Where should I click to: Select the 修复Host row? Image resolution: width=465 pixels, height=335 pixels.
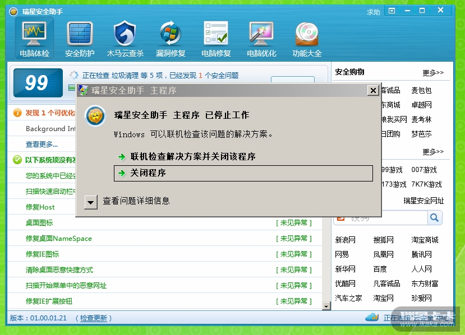point(42,207)
